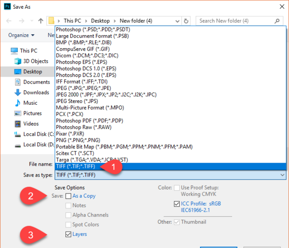289x248 pixels.
Task: Uncheck ICC Profile sRGB checkbox
Action: click(x=177, y=204)
